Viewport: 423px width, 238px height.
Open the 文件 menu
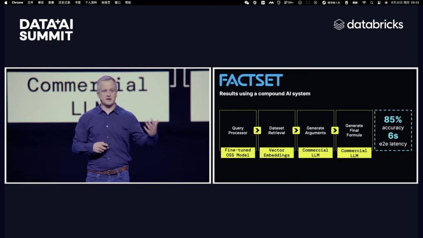[x=30, y=2]
